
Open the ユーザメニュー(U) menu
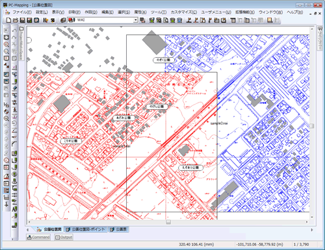pos(216,12)
